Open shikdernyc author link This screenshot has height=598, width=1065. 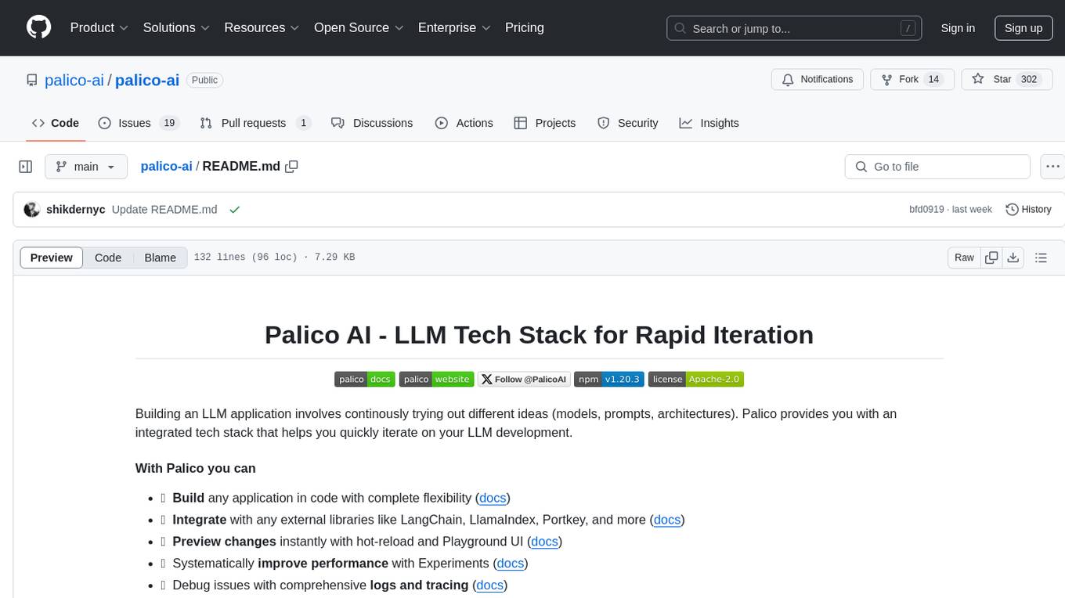click(76, 210)
